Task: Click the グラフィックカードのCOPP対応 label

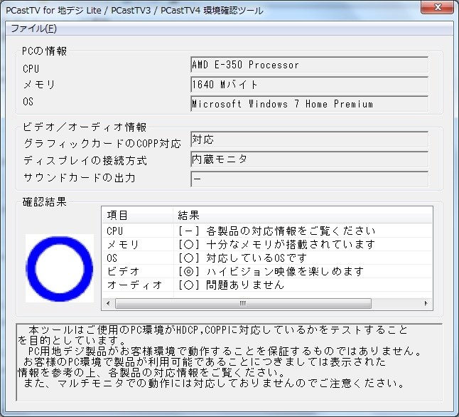Action: tap(102, 144)
